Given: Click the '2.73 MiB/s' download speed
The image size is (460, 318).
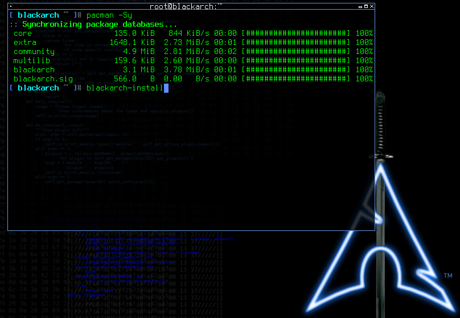Looking at the screenshot, I should (x=187, y=43).
